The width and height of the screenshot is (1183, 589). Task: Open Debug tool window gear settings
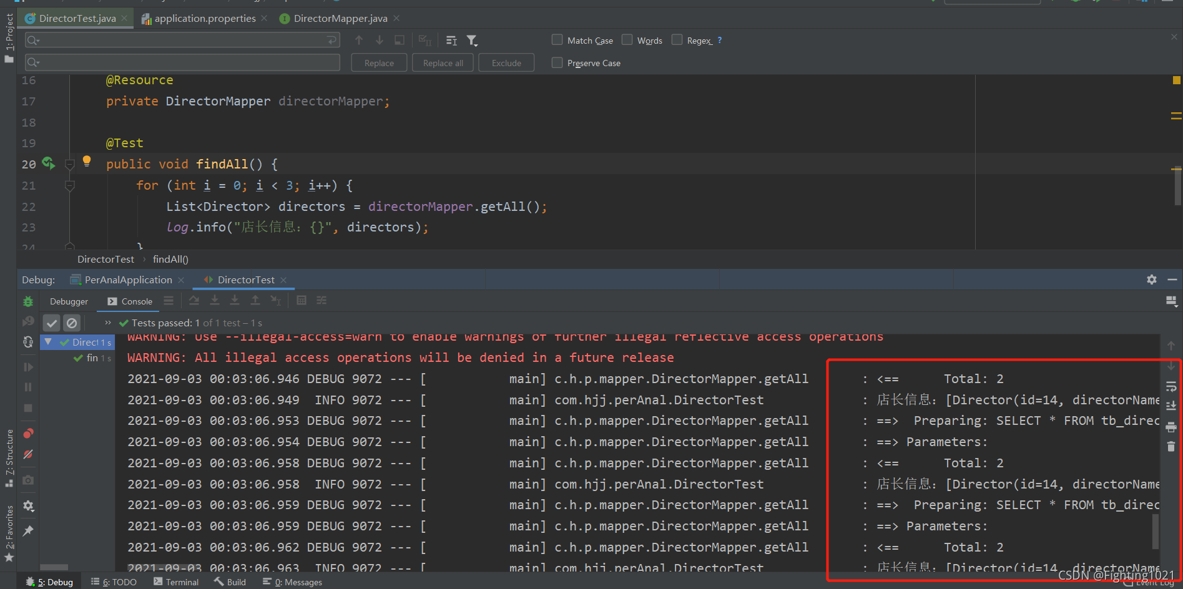point(1152,280)
